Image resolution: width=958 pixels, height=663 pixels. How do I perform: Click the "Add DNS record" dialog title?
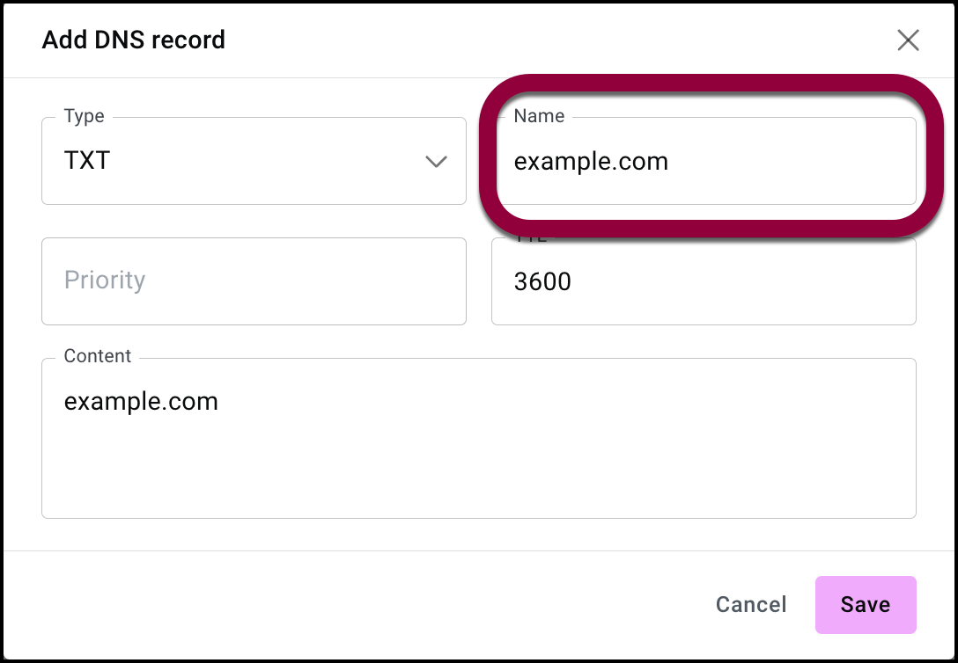(x=134, y=40)
